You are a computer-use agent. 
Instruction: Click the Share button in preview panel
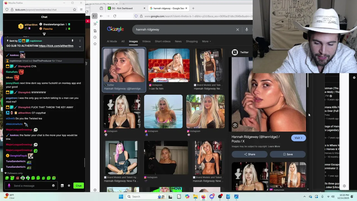click(249, 154)
